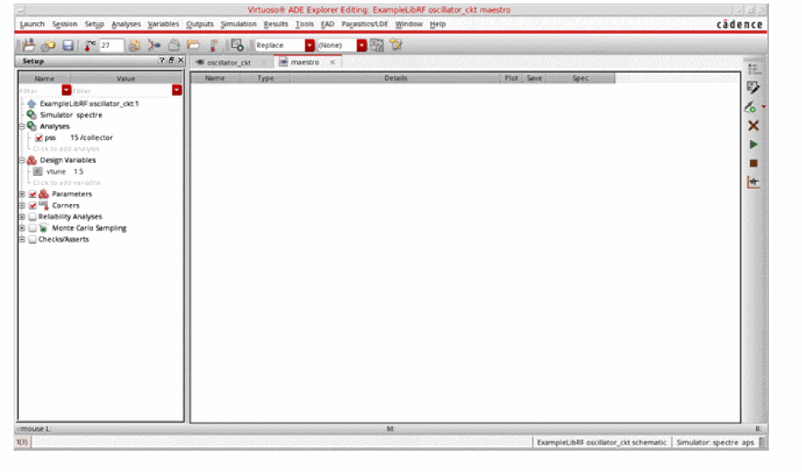Image resolution: width=802 pixels, height=472 pixels.
Task: Click the Details column header
Action: (x=395, y=79)
